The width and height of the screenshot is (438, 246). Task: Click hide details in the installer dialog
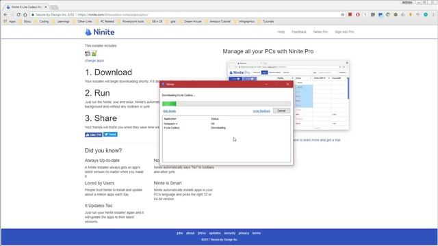tap(169, 111)
